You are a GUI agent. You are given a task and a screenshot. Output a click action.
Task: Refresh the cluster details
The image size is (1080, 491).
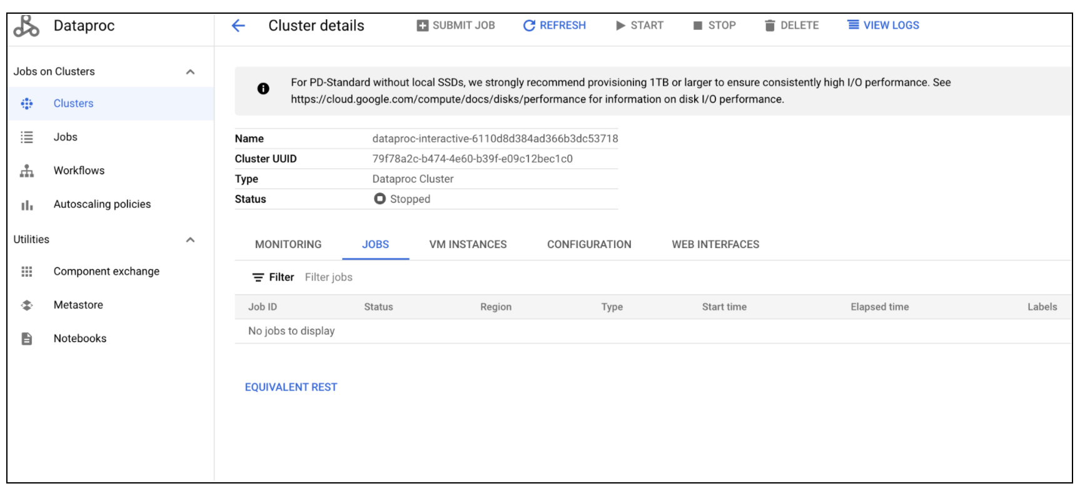click(555, 26)
